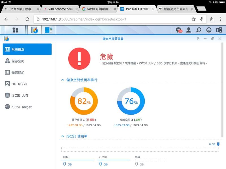Open the DSM main menu grid icon
Viewport: 226px width, 169px height.
pos(15,30)
